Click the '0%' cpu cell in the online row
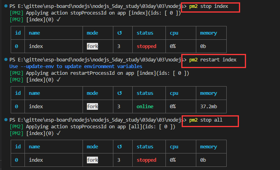The height and width of the screenshot is (170, 280). click(173, 107)
